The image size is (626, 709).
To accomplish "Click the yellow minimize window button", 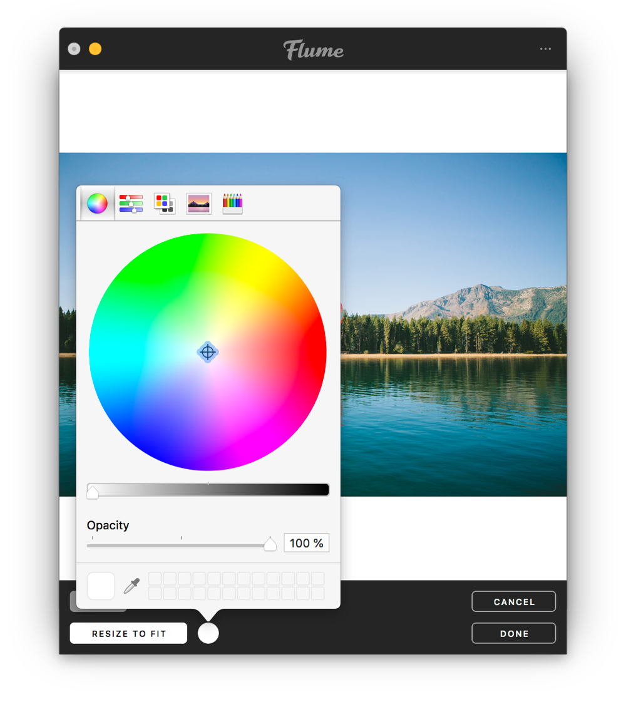I will coord(95,49).
